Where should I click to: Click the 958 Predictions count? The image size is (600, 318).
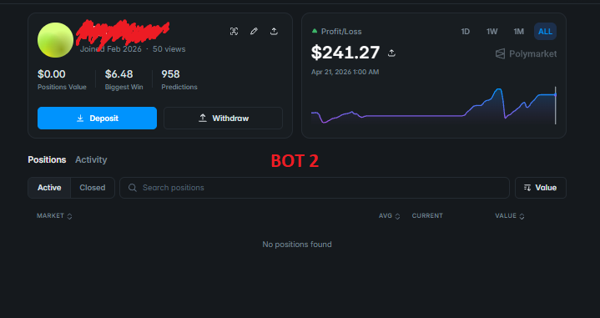tap(170, 73)
